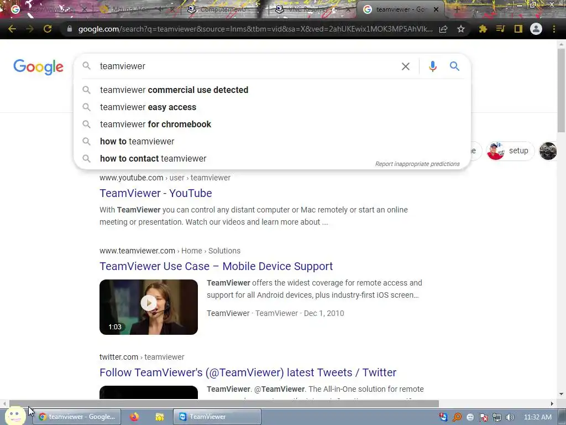566x425 pixels.
Task: Choose suggestion 'teamviewer commercial use detected'
Action: 272,90
